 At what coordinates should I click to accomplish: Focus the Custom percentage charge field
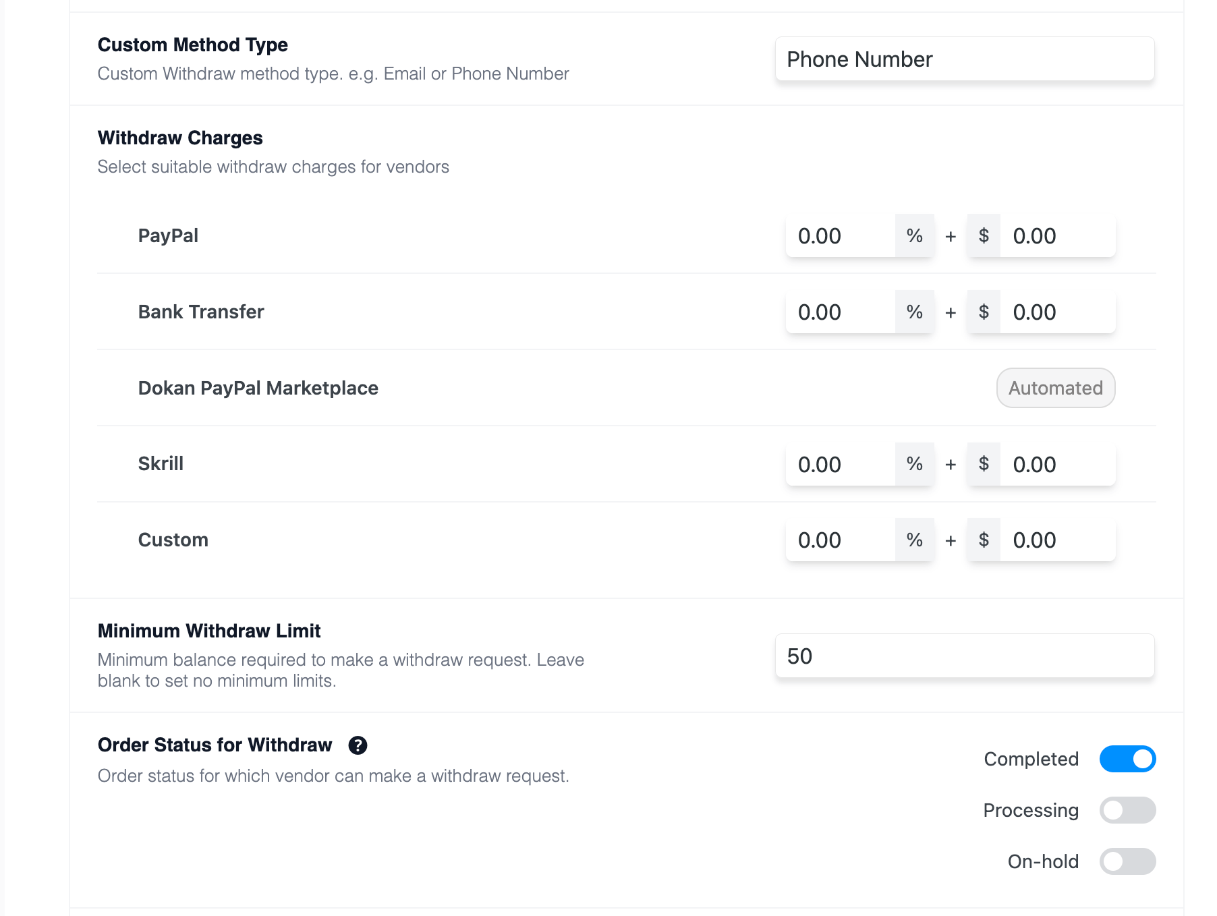(841, 540)
